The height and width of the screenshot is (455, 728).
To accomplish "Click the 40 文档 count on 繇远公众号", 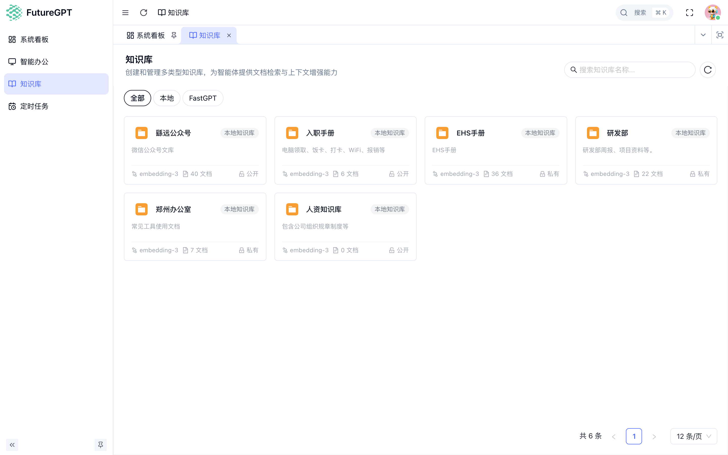I will pos(197,174).
